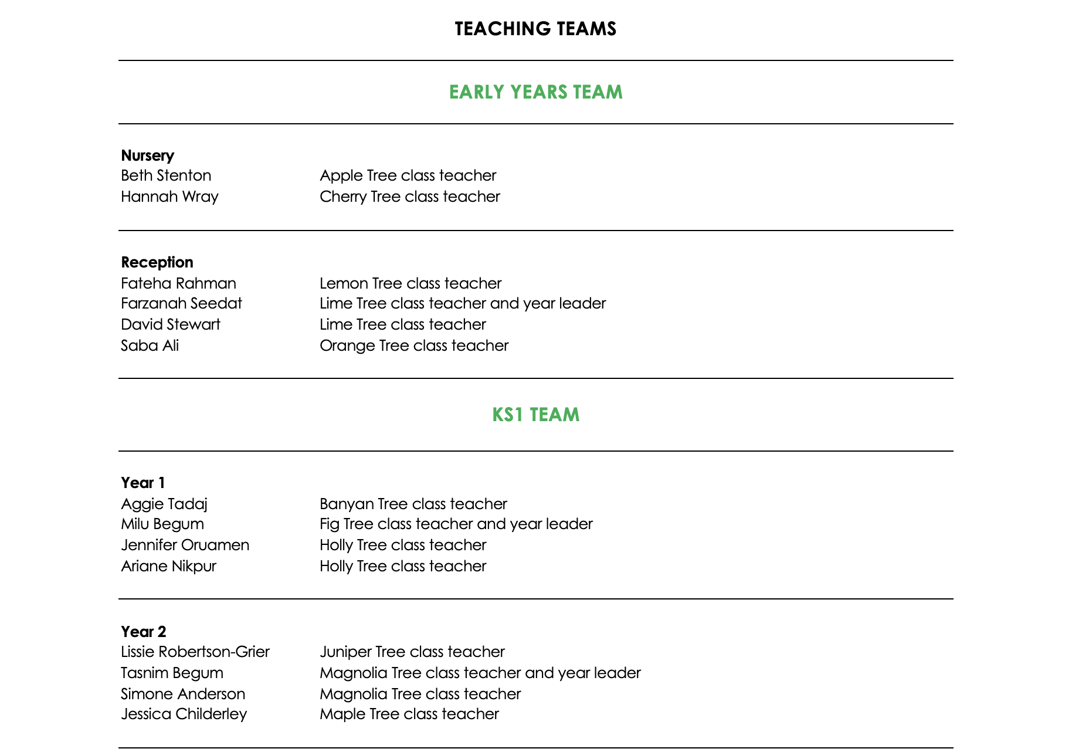The height and width of the screenshot is (752, 1072).
Task: Select the name Jennifer Oruamen
Action: 185,545
